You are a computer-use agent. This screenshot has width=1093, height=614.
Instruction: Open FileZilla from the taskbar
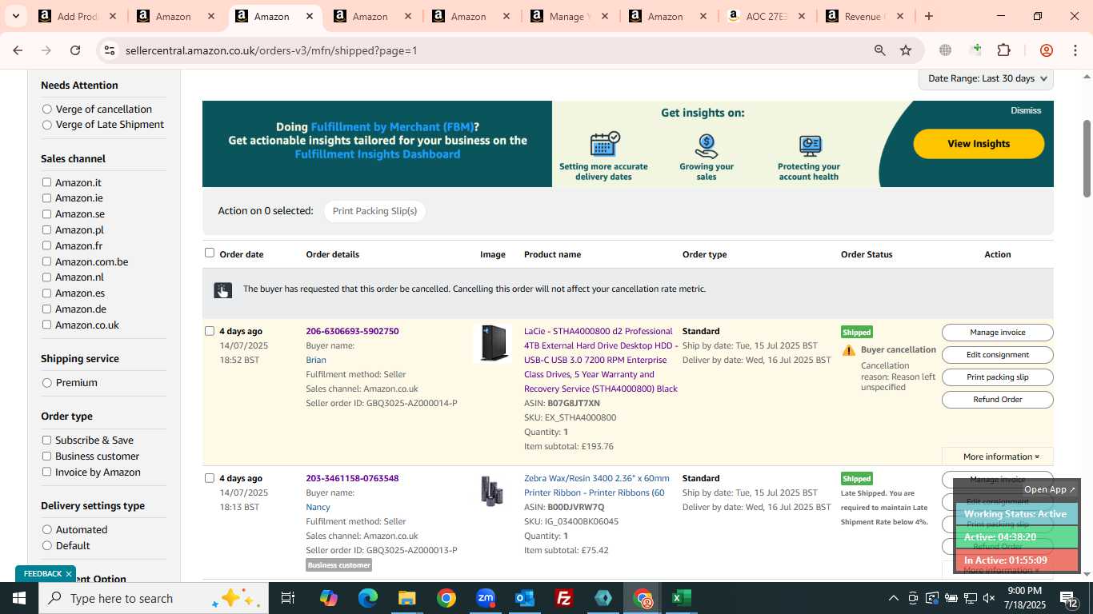564,598
